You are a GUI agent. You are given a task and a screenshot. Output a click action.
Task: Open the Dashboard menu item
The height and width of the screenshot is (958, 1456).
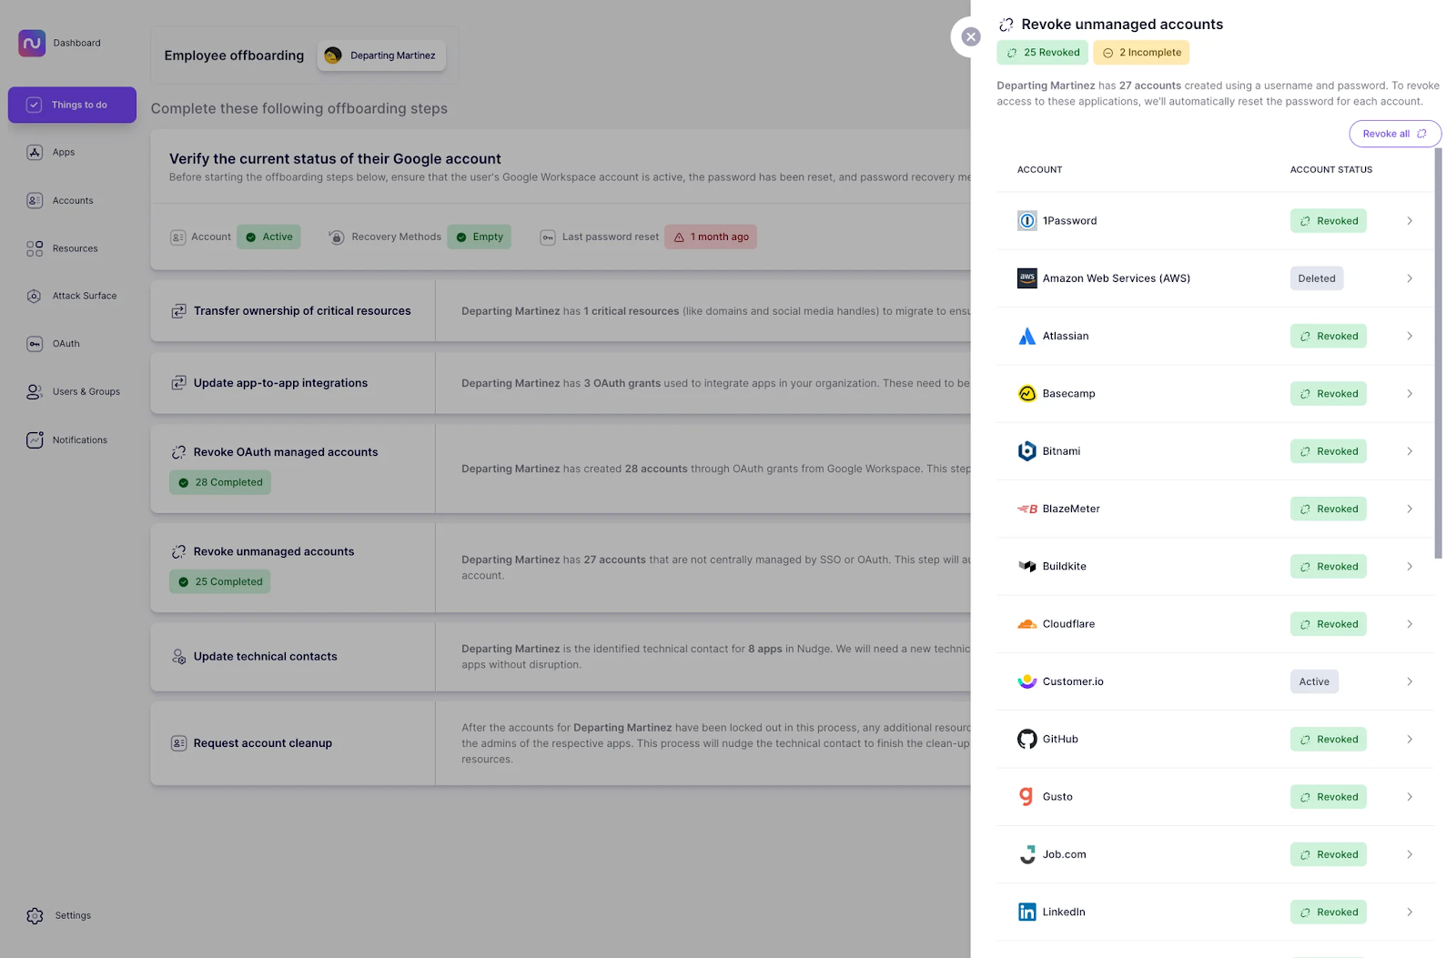[76, 43]
